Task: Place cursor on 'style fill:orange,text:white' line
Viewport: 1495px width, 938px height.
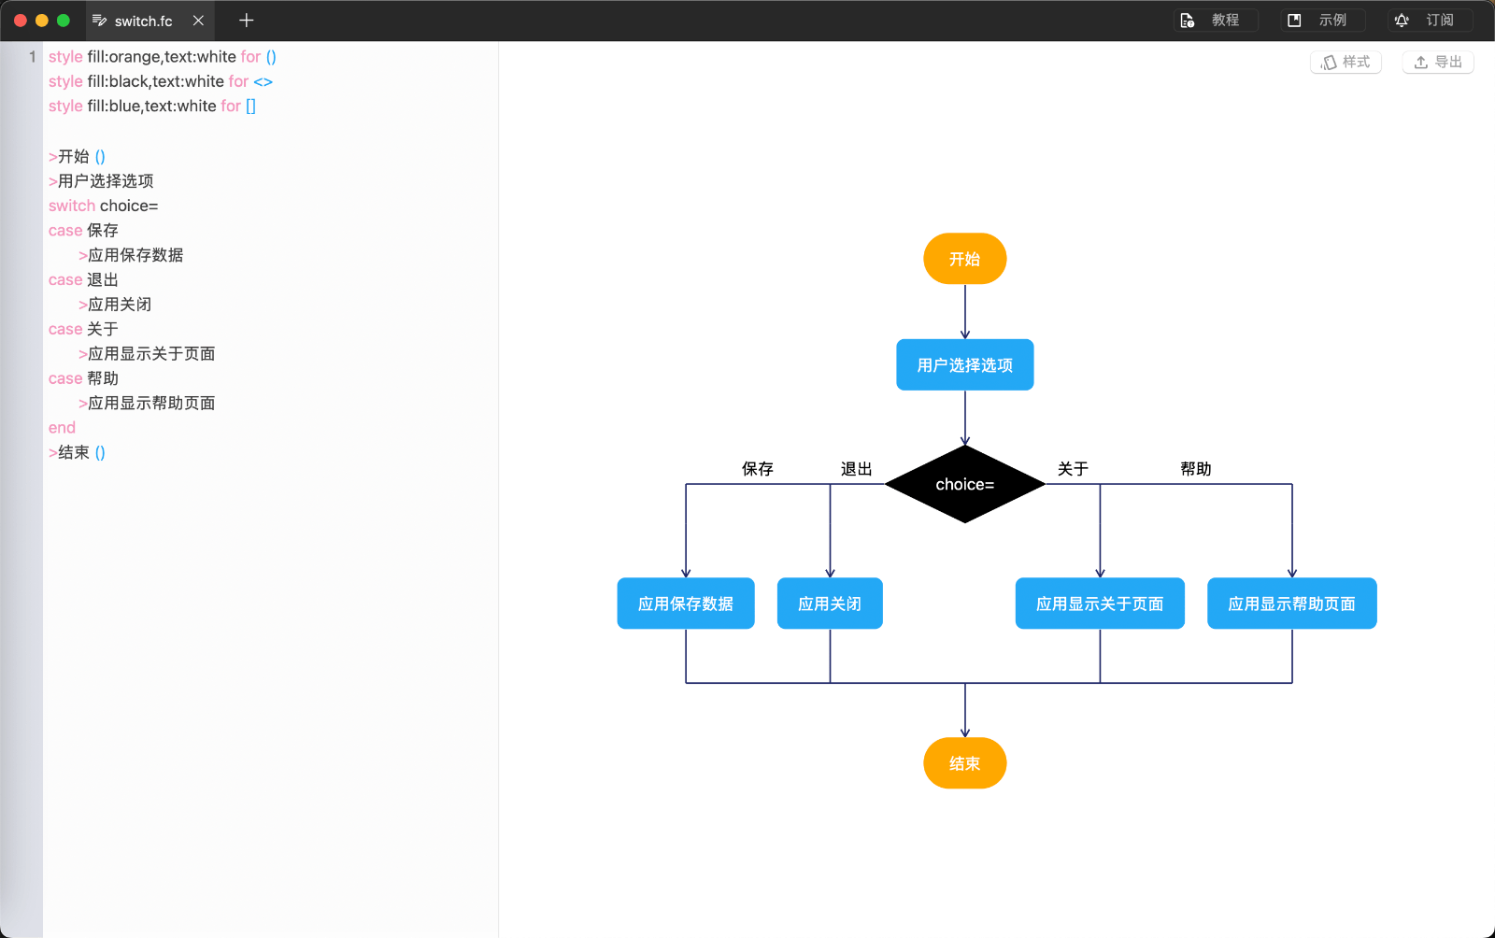Action: pyautogui.click(x=163, y=57)
